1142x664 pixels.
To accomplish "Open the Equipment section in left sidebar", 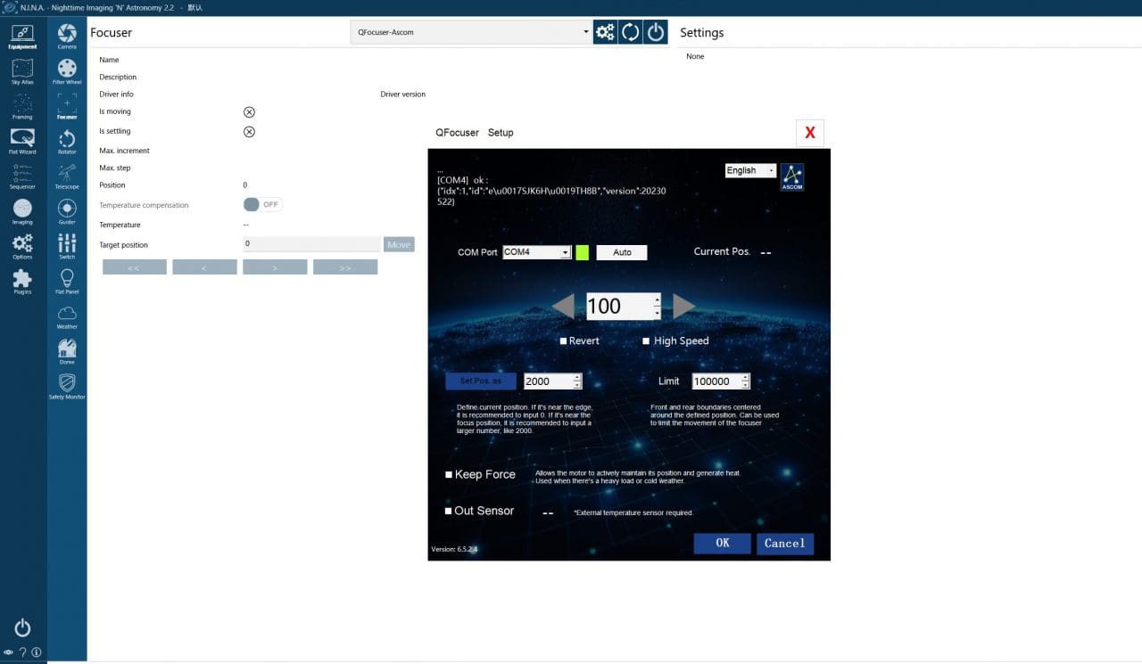I will point(22,37).
